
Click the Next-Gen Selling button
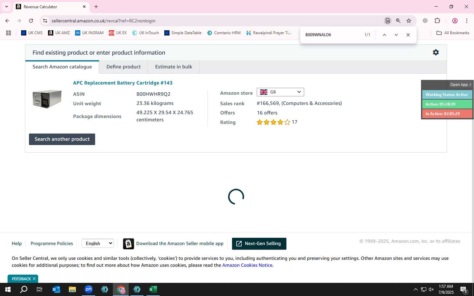[259, 244]
